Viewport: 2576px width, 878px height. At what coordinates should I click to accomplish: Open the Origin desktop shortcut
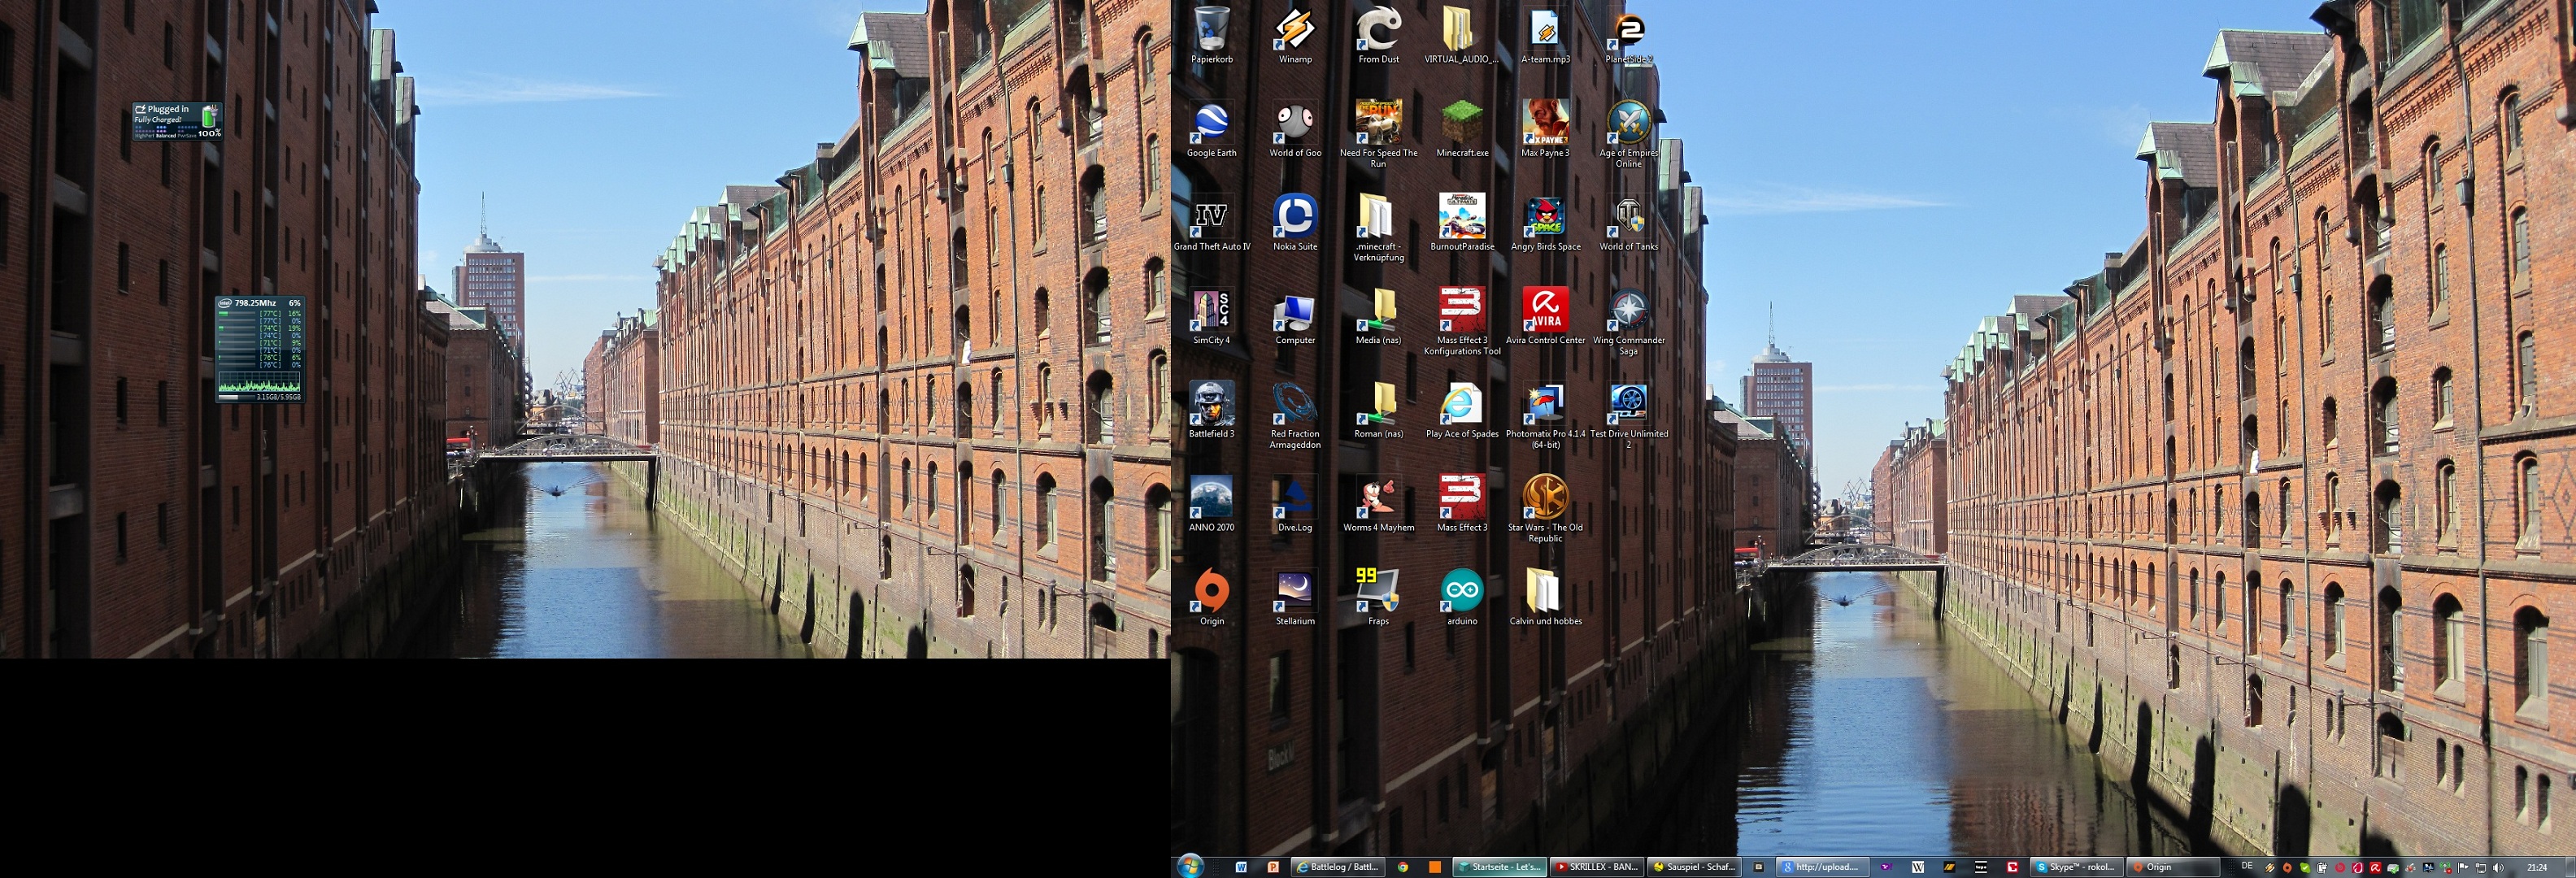pyautogui.click(x=1211, y=592)
